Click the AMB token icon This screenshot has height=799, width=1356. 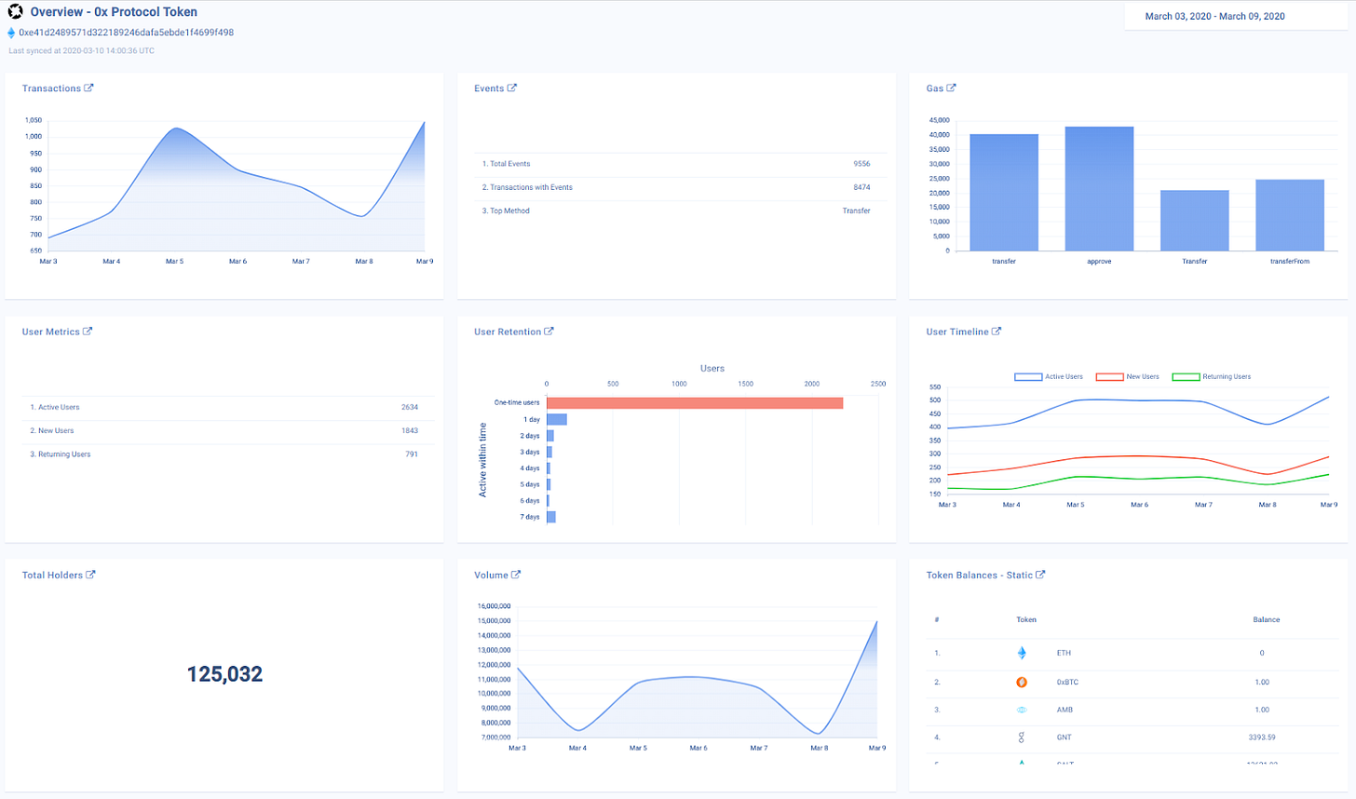pos(1022,710)
